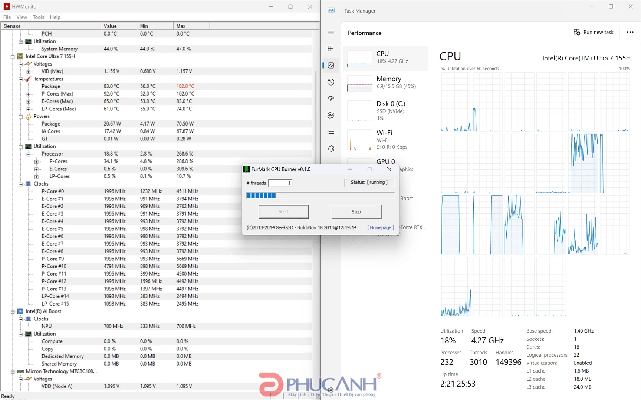The height and width of the screenshot is (400, 641).
Task: Open Services icon in Task Manager sidebar
Action: point(331,149)
